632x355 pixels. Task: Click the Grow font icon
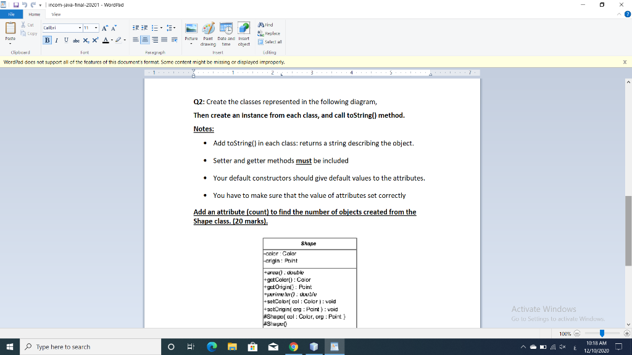tap(105, 28)
